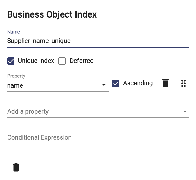Screen dimensions: 196x180
Task: Uncheck the Unique index checkbox
Action: [11, 61]
